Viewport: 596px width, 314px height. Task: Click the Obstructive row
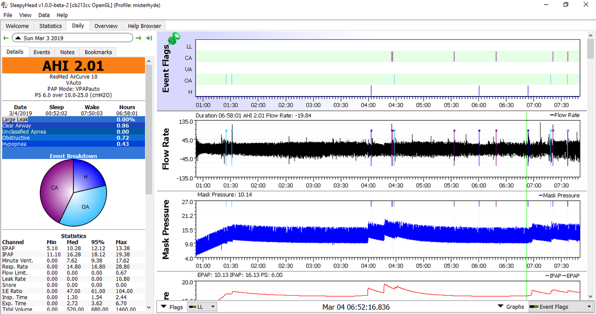[x=73, y=137]
